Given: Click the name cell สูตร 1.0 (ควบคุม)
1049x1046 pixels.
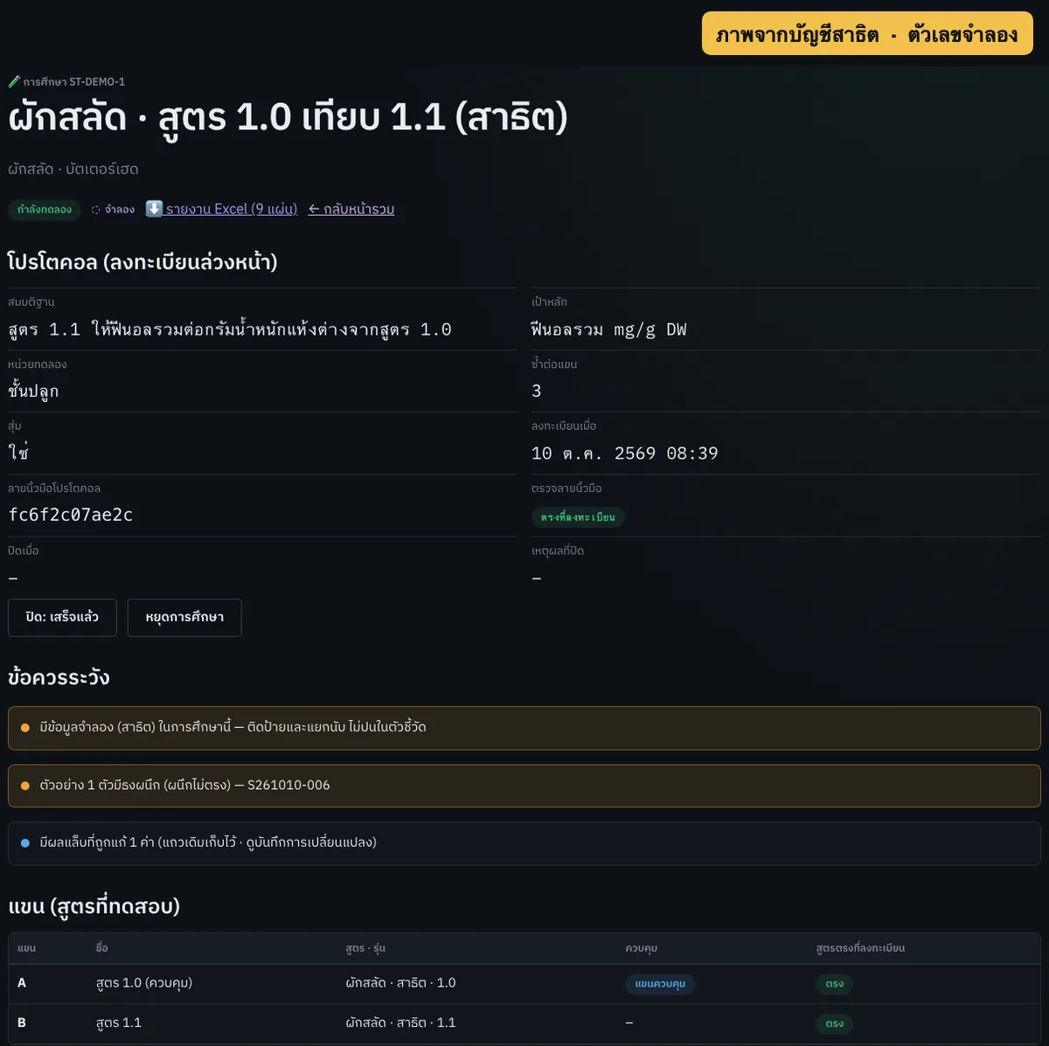Looking at the screenshot, I should tap(144, 983).
